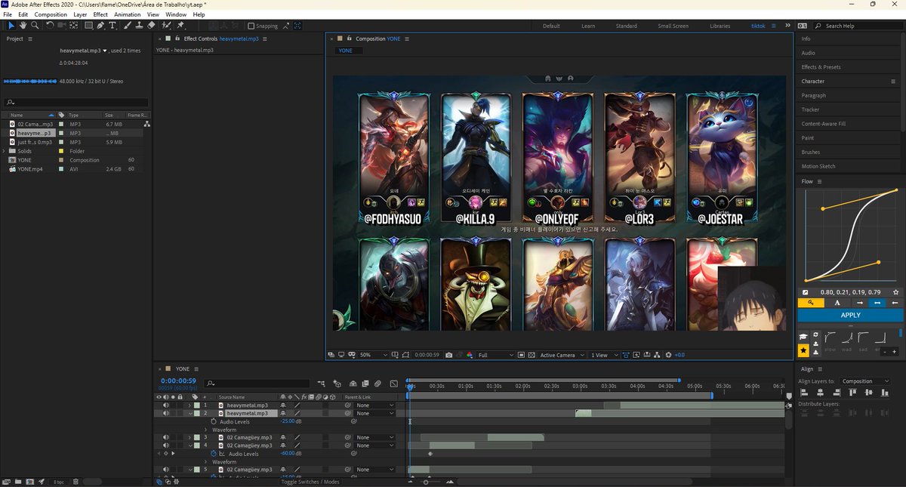The height and width of the screenshot is (487, 906).
Task: Mute audio of layer 3 02 Camagüey.mp3
Action: click(166, 437)
